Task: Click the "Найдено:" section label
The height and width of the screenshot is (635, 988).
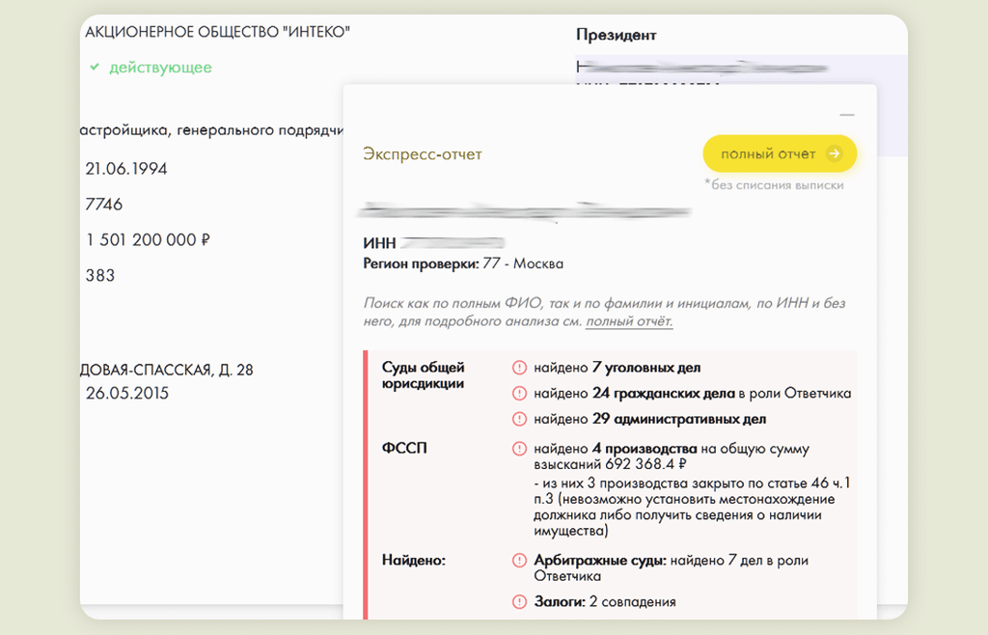Action: (413, 560)
